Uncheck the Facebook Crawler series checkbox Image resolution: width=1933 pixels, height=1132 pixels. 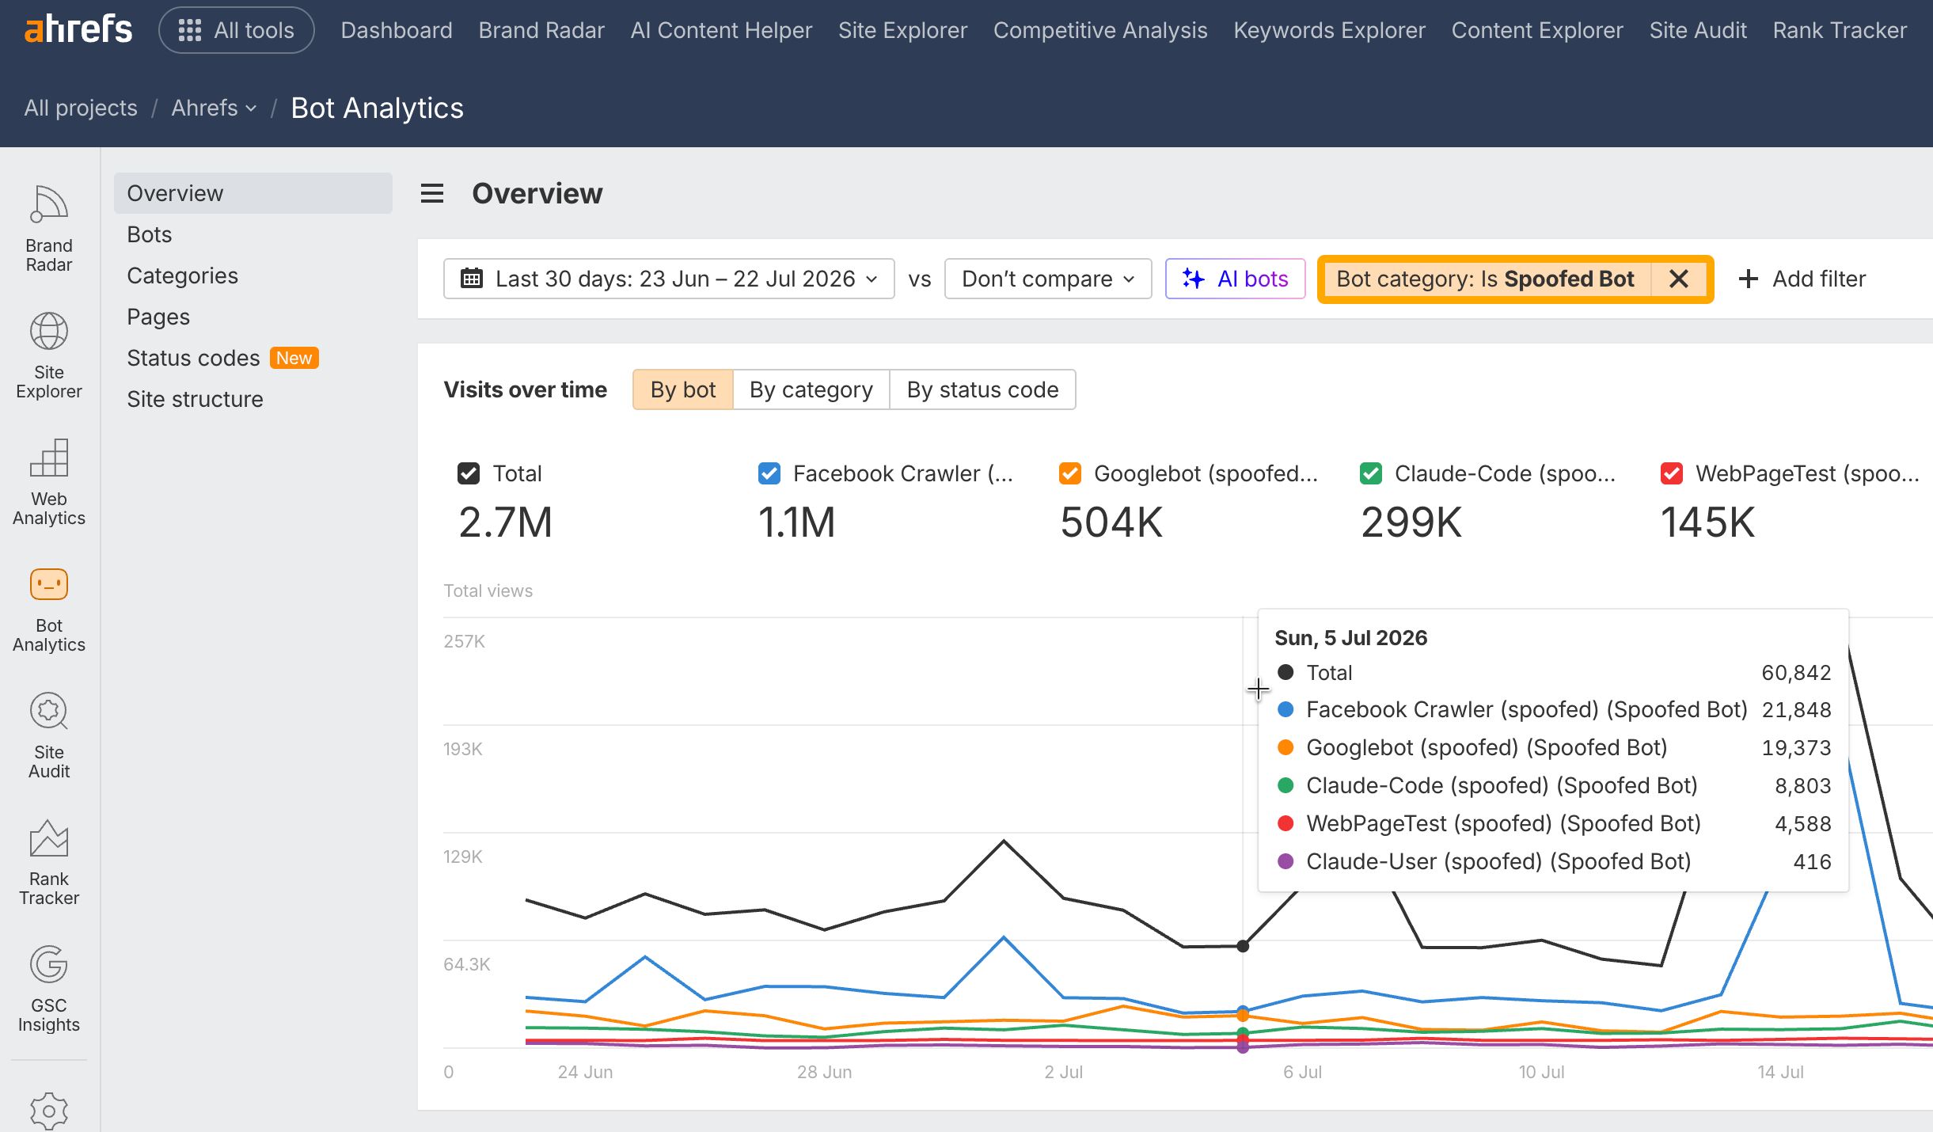[769, 473]
